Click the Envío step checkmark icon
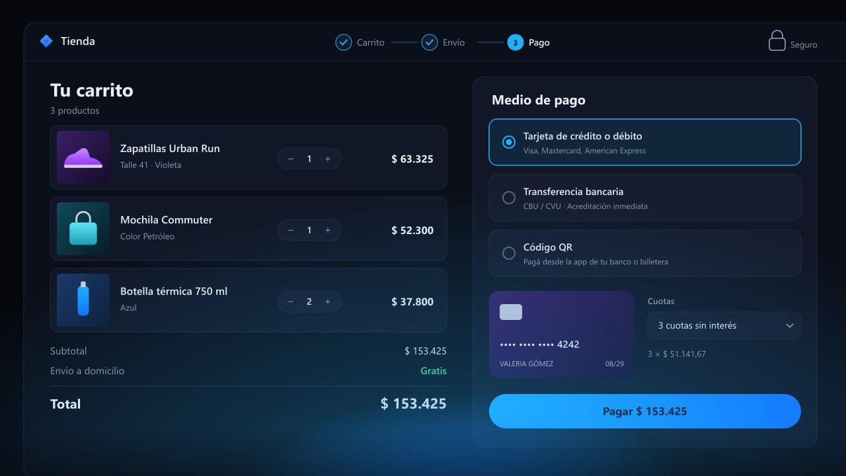846x476 pixels. coord(430,42)
